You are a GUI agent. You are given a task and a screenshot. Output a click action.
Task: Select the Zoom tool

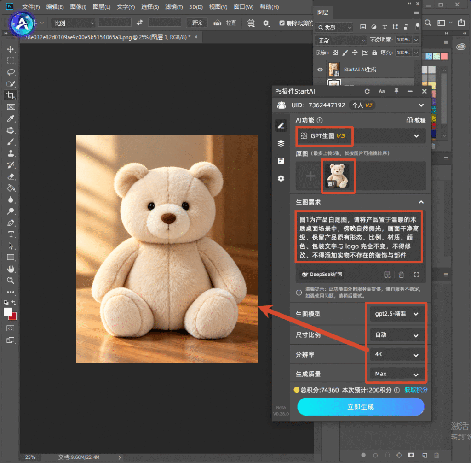(11, 281)
